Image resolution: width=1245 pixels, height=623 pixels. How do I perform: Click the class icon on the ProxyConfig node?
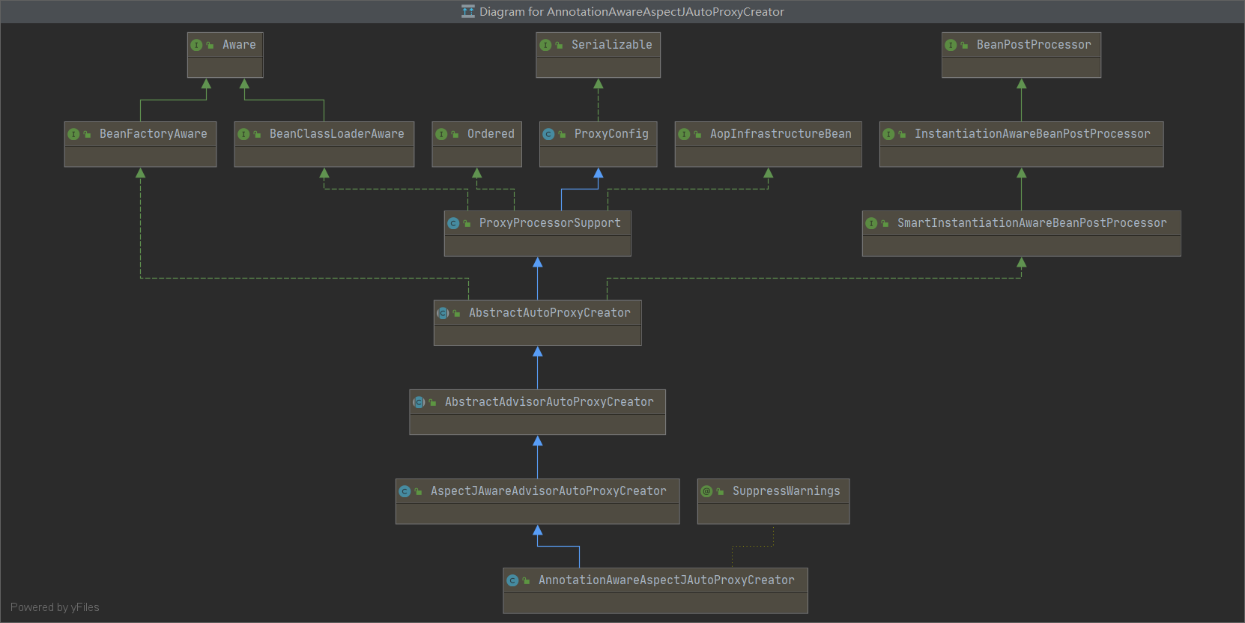[x=548, y=134]
